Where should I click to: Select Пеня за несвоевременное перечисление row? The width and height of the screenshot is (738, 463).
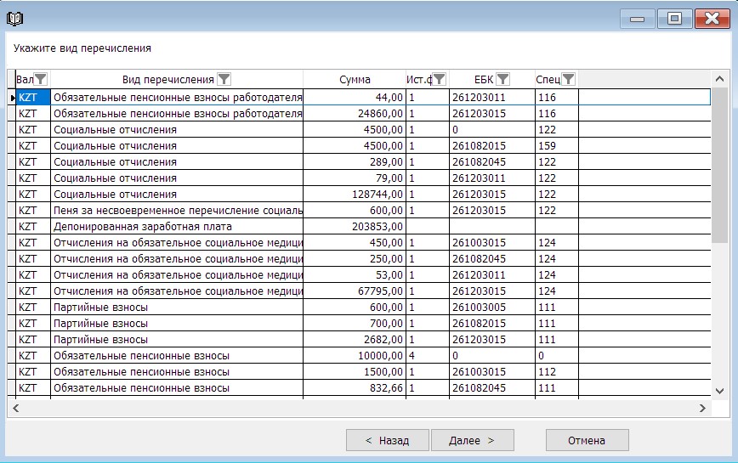coord(177,211)
